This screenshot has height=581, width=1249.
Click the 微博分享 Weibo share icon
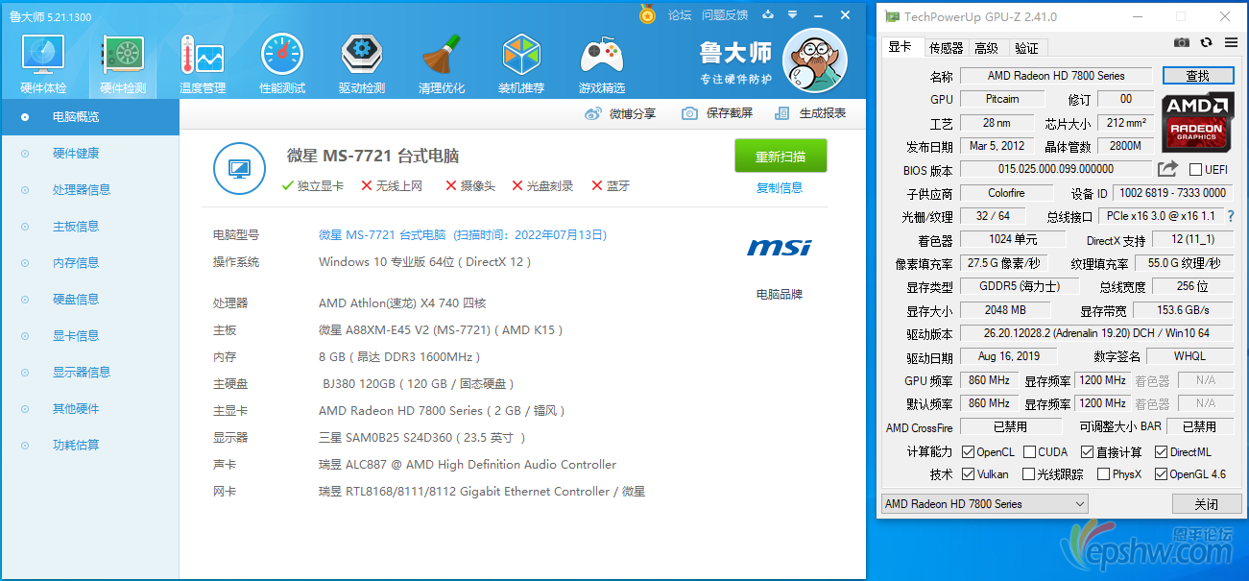592,113
